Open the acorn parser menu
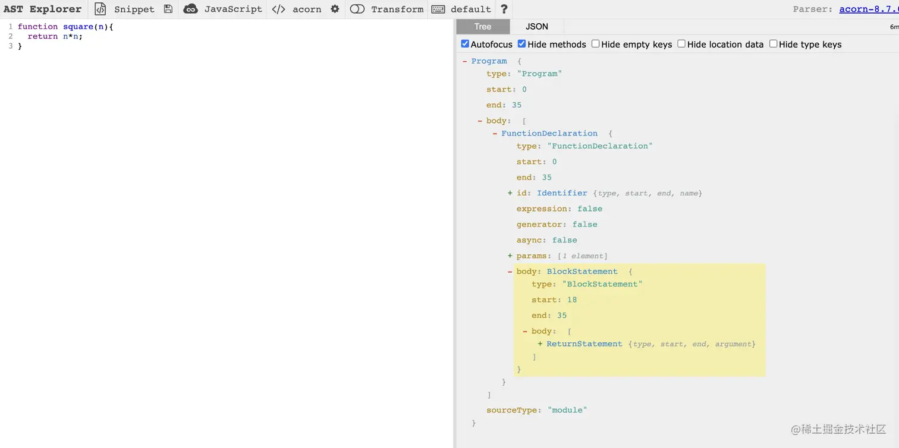Image resolution: width=899 pixels, height=448 pixels. 307,9
